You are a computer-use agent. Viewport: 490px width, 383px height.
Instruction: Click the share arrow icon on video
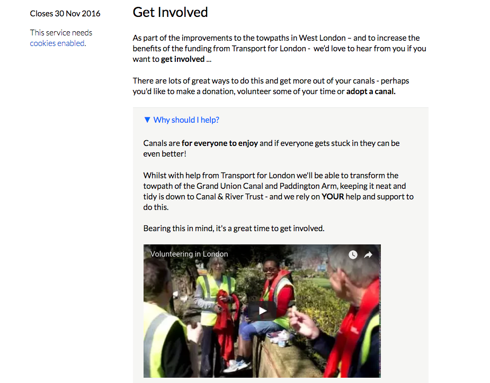tap(368, 254)
